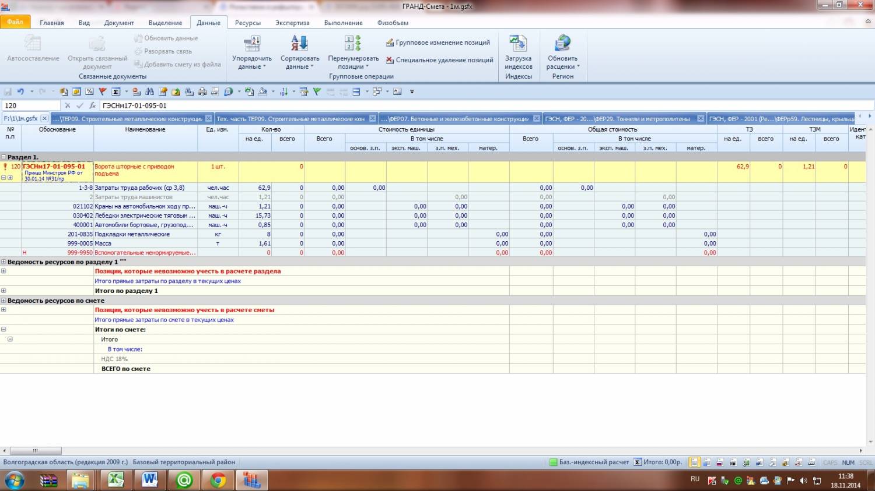875x491 pixels.
Task: Click the undo arrow in quick toolbar
Action: click(x=20, y=91)
